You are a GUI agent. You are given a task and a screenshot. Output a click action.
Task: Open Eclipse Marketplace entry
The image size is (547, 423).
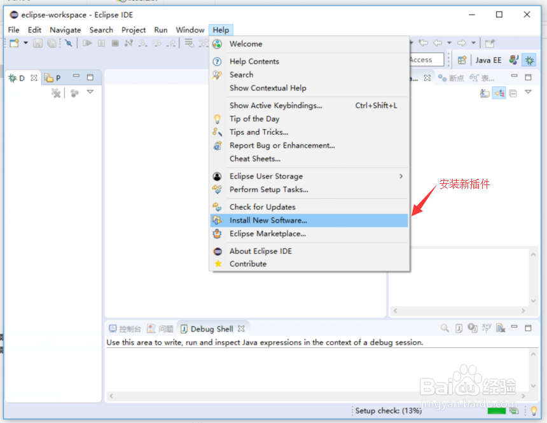[309, 233]
